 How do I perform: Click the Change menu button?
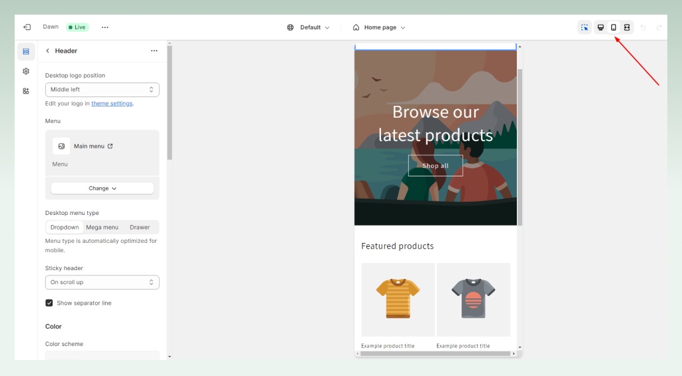click(102, 188)
